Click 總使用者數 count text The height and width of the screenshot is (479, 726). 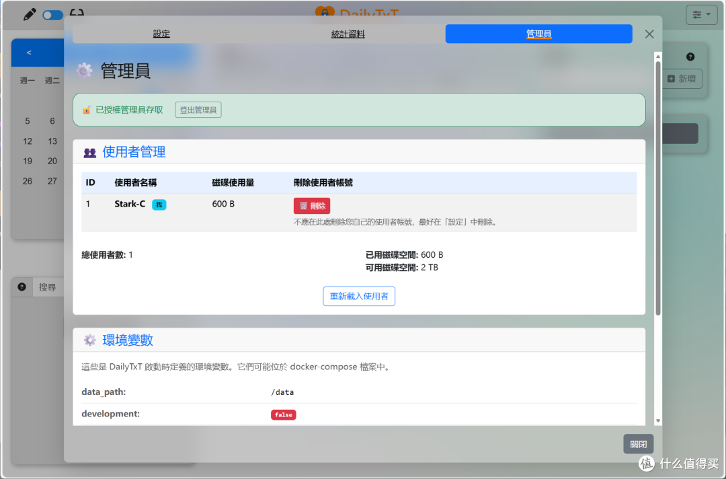click(107, 255)
